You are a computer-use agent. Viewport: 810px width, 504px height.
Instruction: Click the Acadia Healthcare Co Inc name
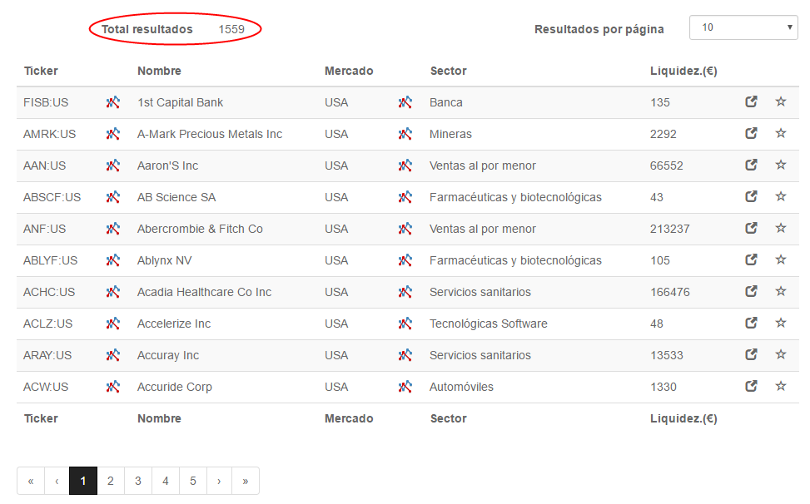(x=204, y=292)
